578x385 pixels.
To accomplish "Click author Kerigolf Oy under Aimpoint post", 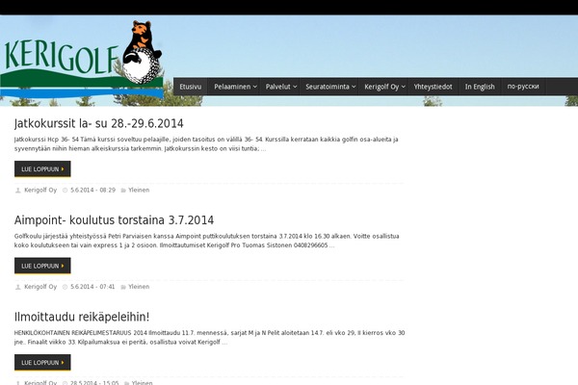I will pyautogui.click(x=40, y=287).
